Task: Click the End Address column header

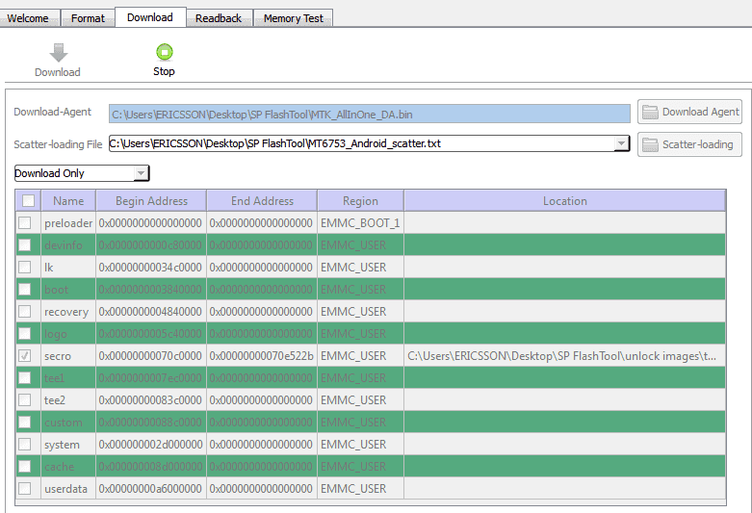Action: point(262,200)
